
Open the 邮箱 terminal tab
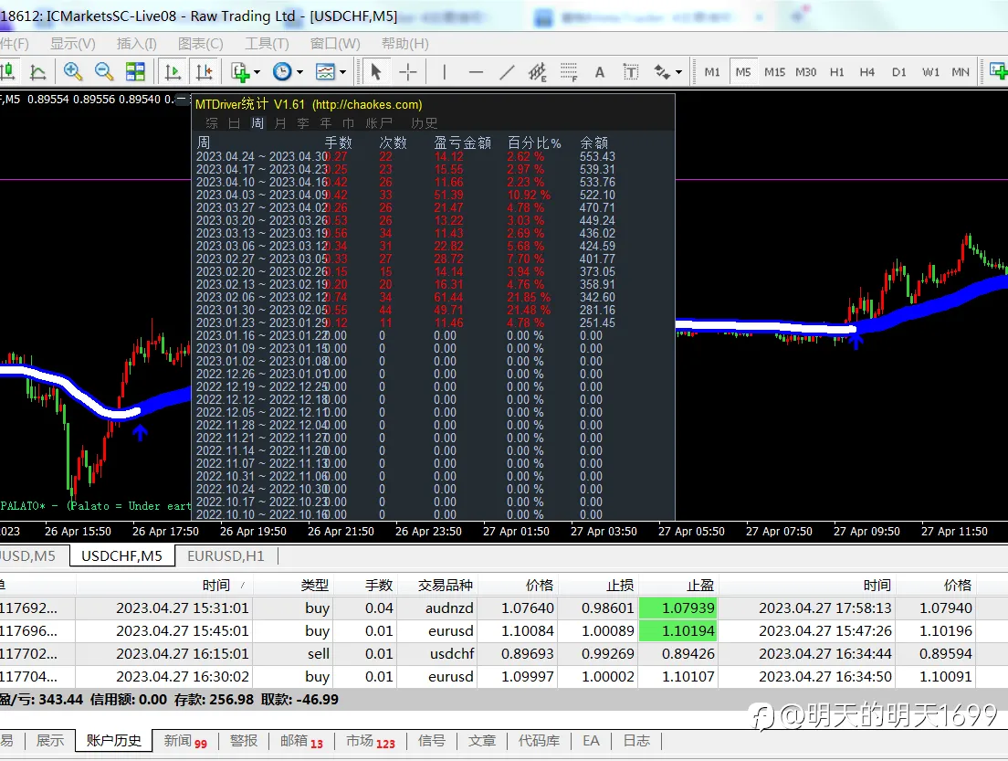[x=301, y=740]
